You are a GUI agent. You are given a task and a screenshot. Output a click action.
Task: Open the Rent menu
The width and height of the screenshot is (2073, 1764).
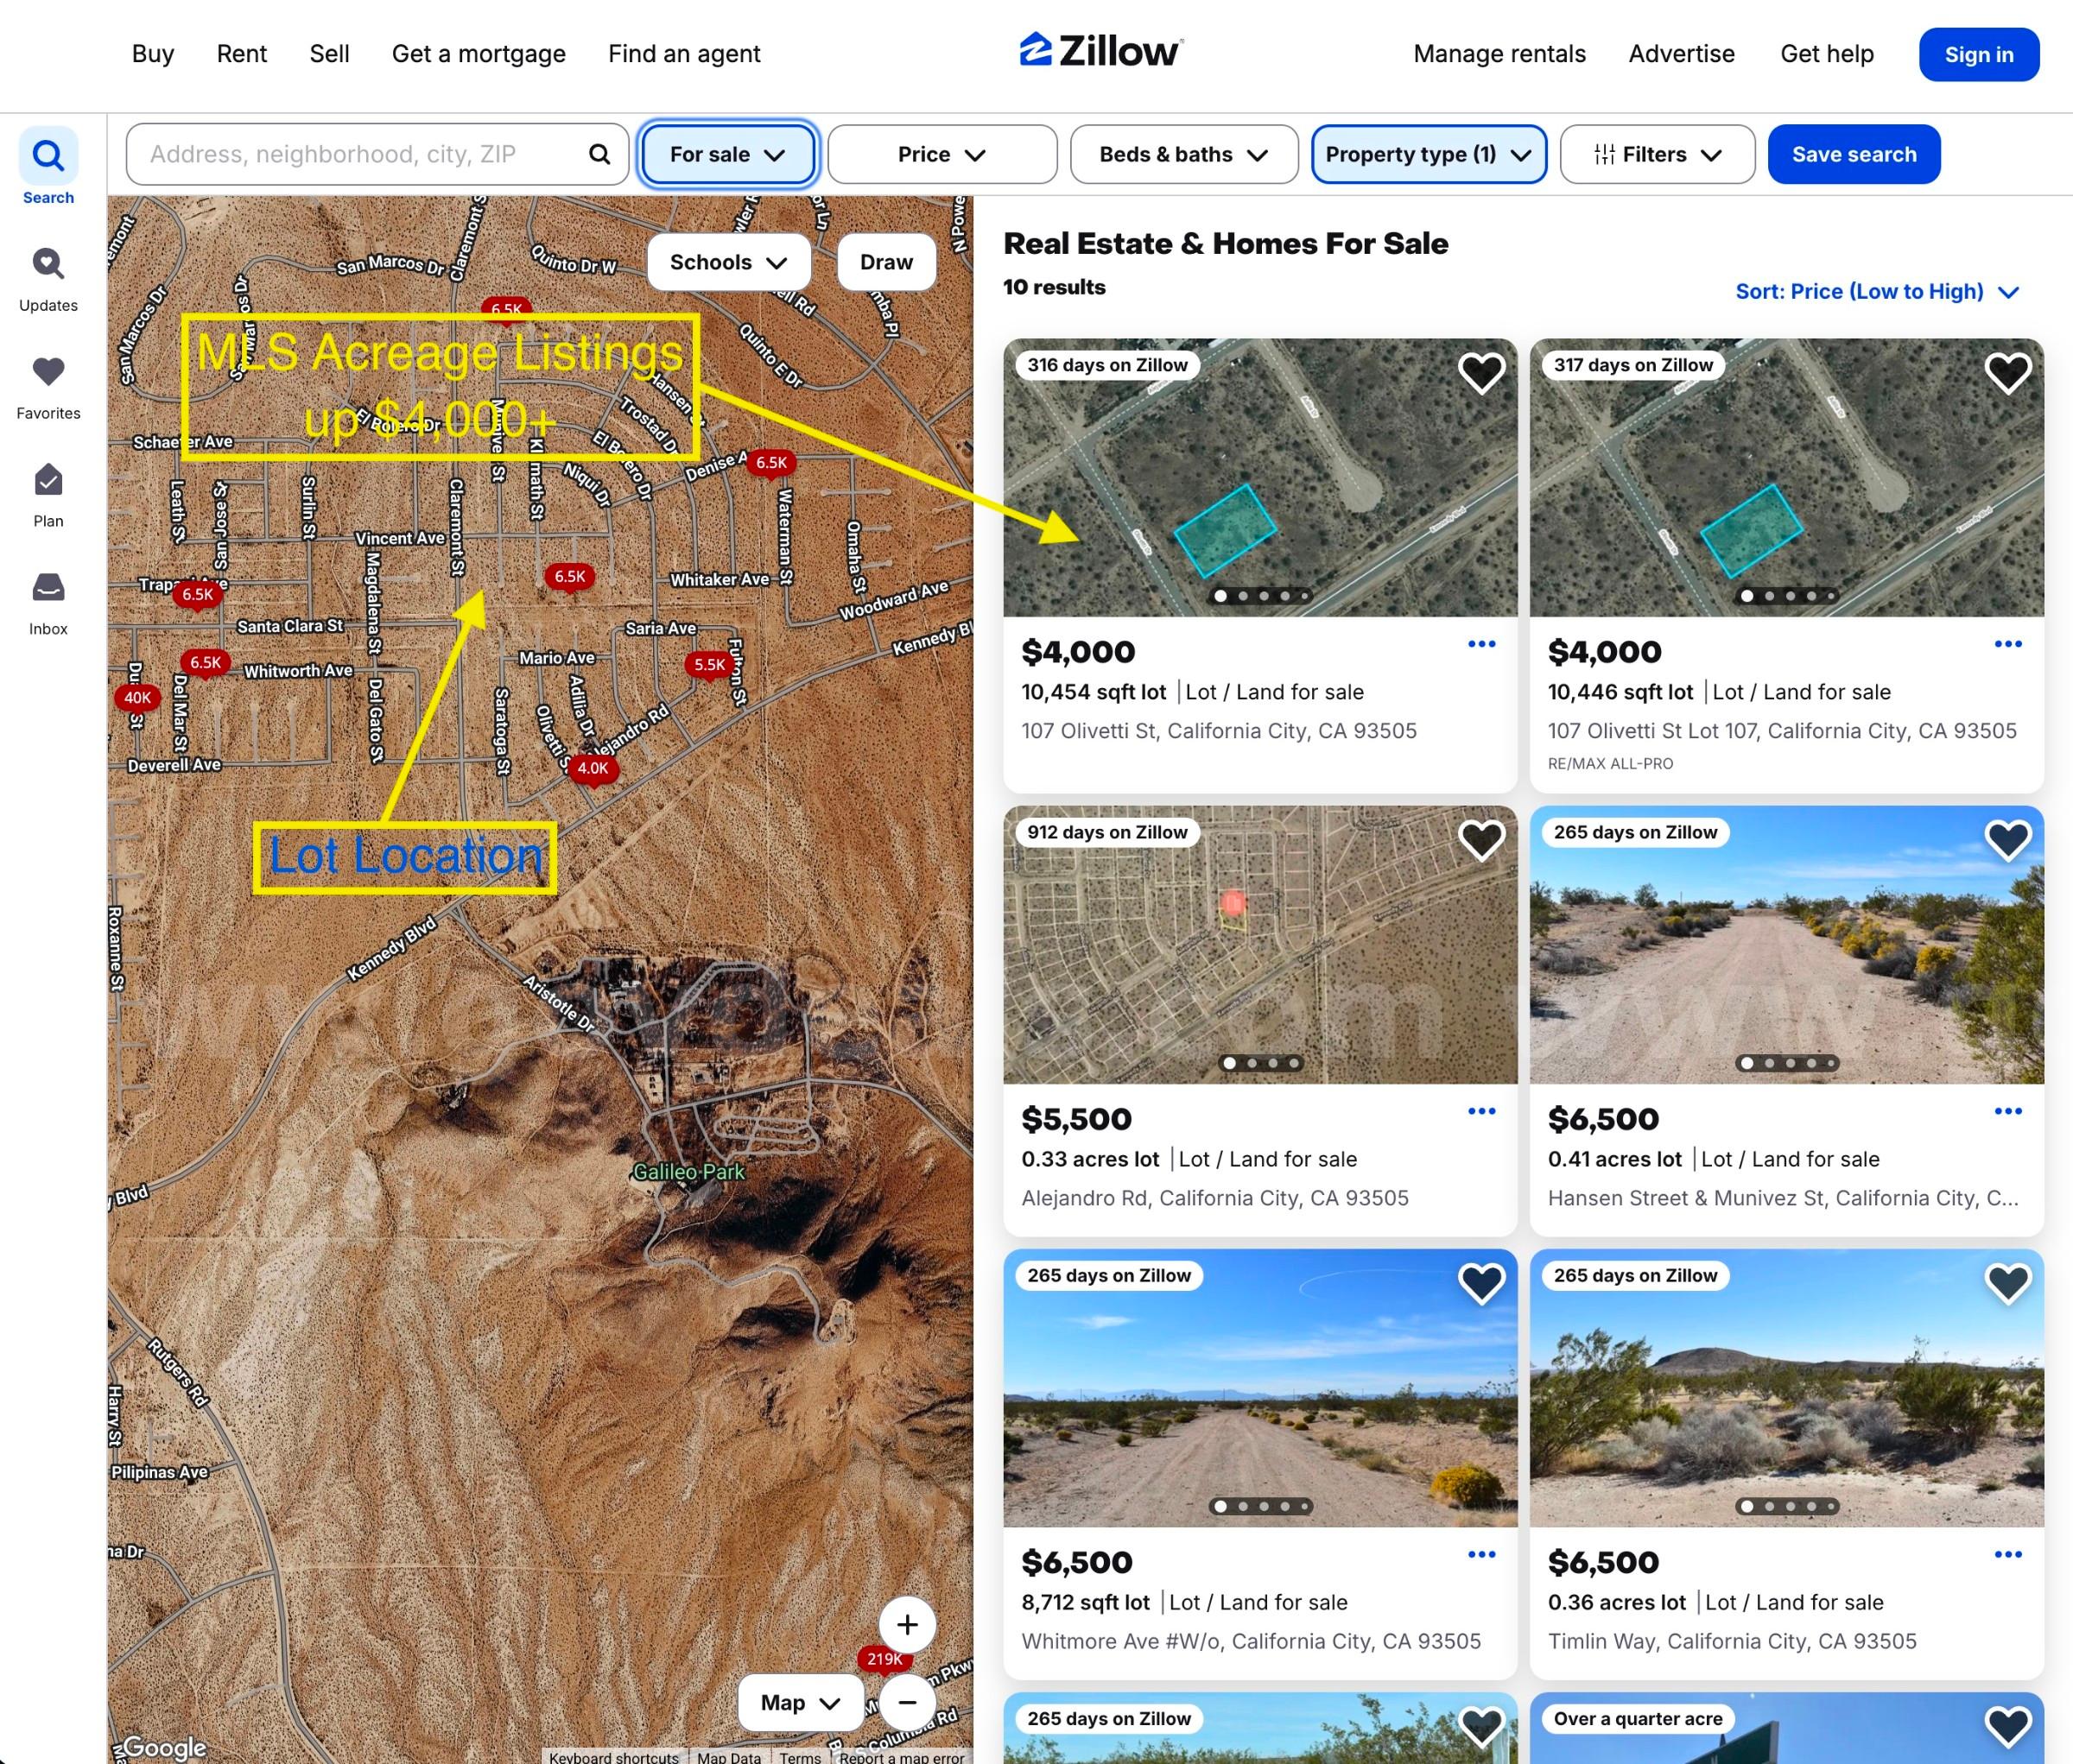[x=242, y=53]
